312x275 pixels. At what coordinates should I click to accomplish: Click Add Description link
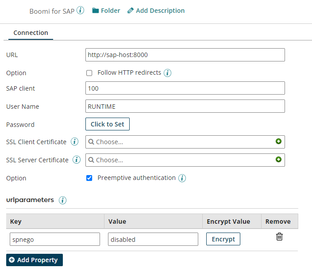tap(156, 11)
